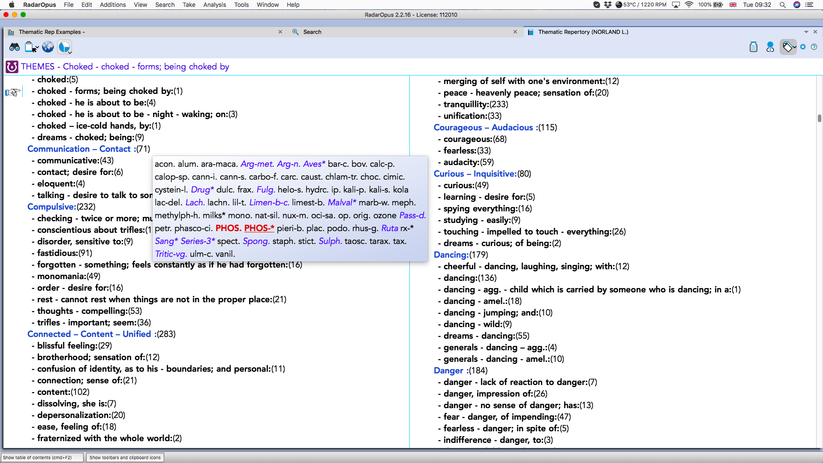Open the Notification Center list icon
This screenshot has height=463, width=823.
point(810,5)
